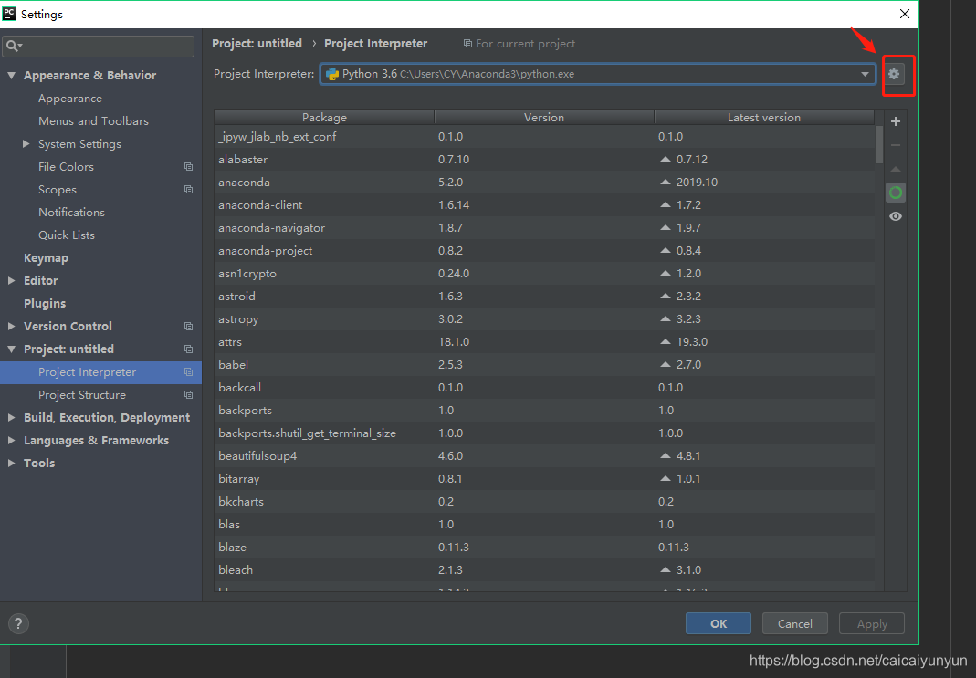Expand the Editor section
The image size is (976, 678).
click(x=11, y=280)
